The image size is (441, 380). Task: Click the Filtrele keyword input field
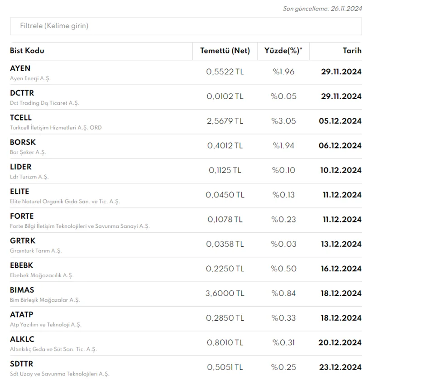[x=186, y=26]
